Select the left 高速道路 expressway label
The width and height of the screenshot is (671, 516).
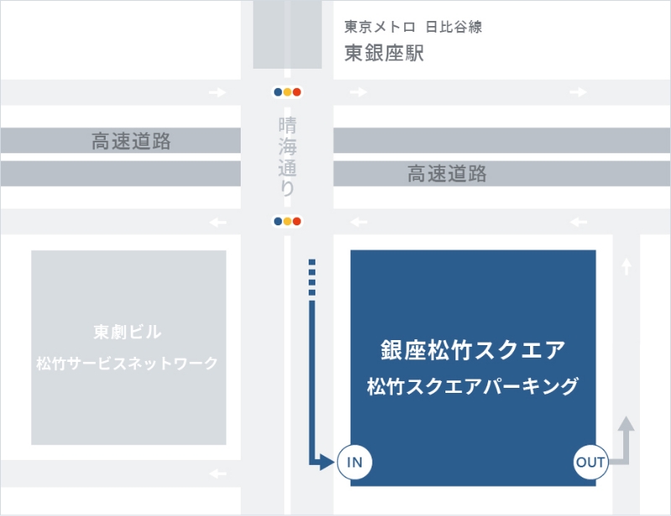click(131, 141)
